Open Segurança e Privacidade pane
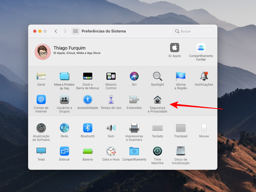This screenshot has height=192, width=256. point(157,100)
